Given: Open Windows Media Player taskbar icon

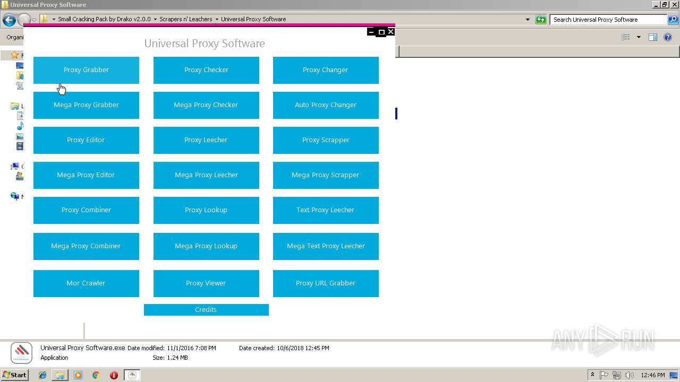Looking at the screenshot, I should pos(78,375).
